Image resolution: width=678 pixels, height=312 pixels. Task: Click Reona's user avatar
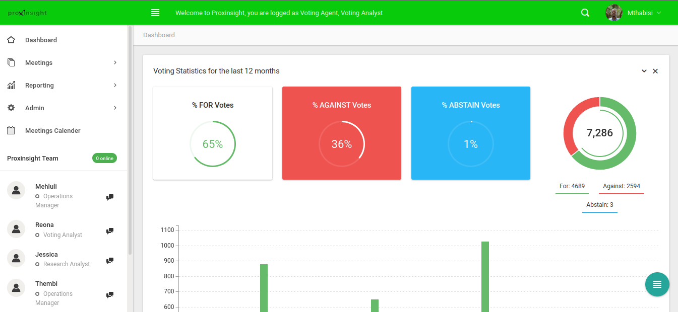pyautogui.click(x=16, y=228)
